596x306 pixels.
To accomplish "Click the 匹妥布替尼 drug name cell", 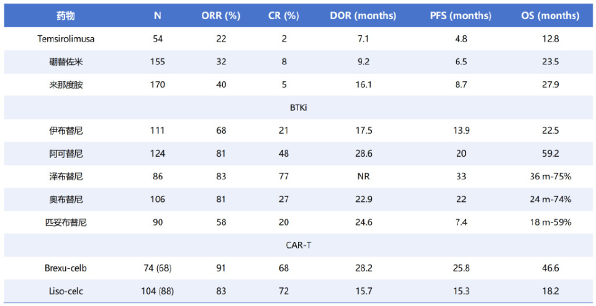I will pyautogui.click(x=66, y=222).
